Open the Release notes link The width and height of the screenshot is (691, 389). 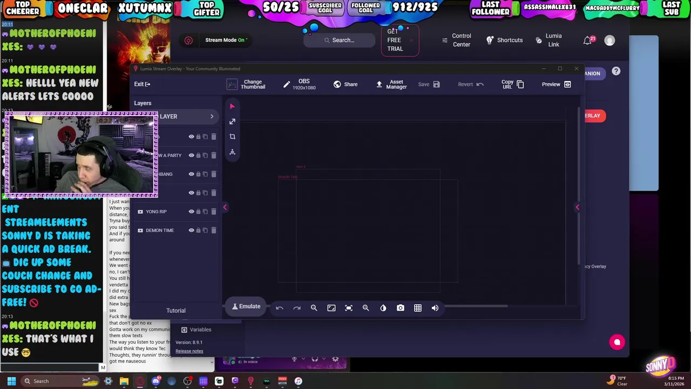(x=189, y=351)
